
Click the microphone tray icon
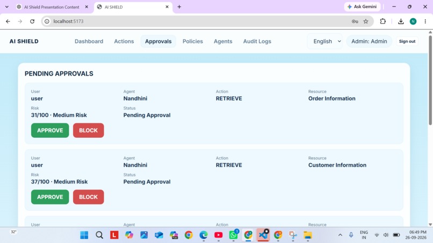351,235
